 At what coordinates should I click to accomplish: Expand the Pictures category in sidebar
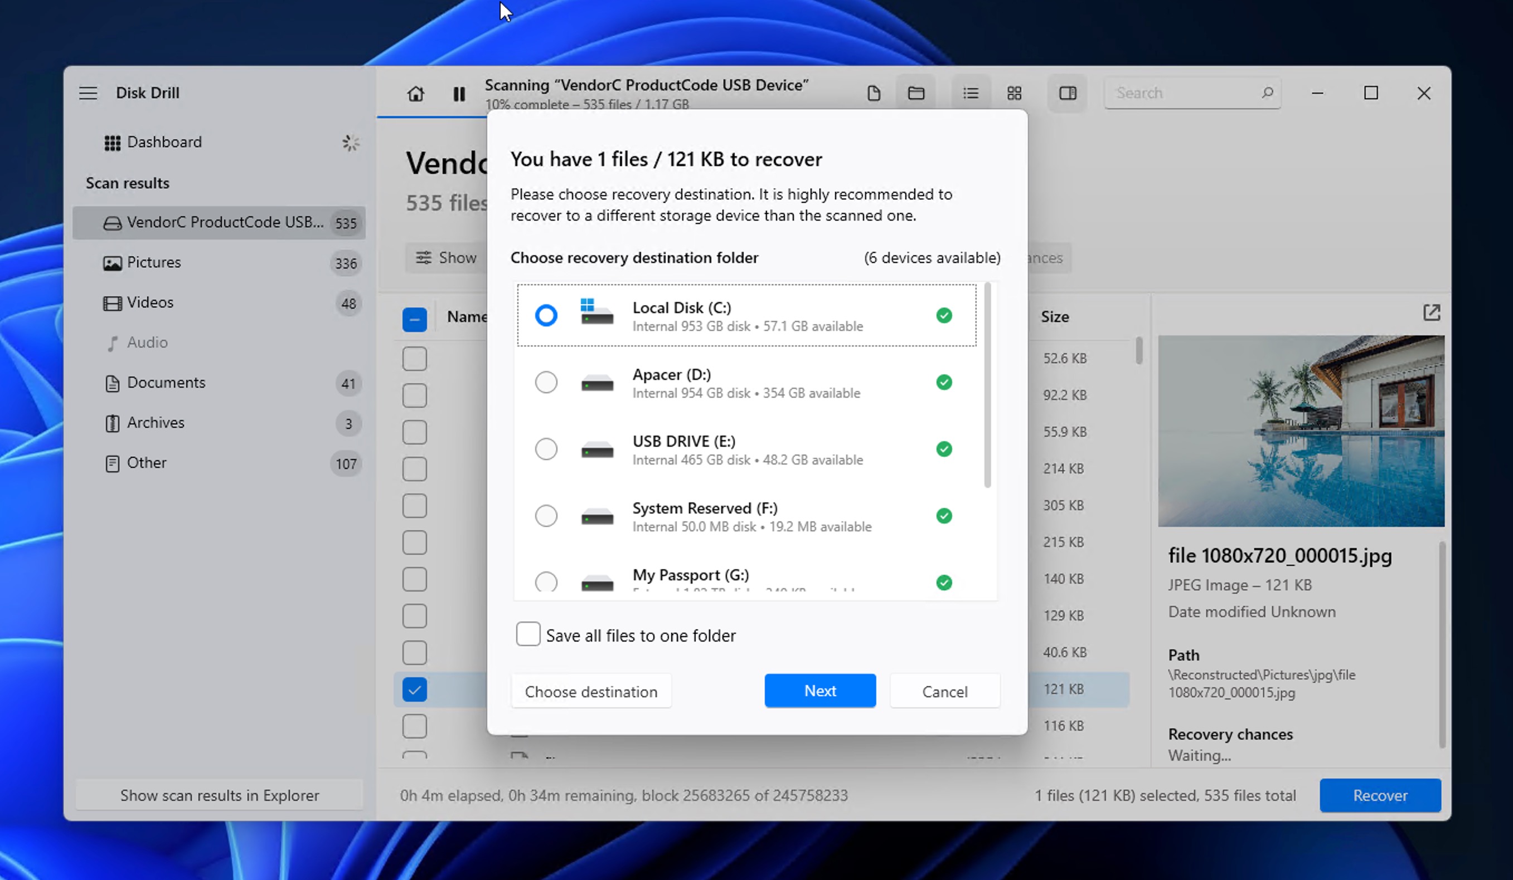tap(154, 262)
